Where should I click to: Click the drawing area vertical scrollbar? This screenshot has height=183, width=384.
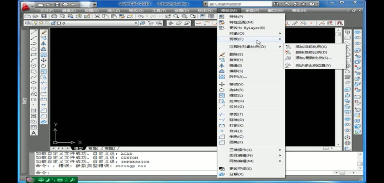tap(338, 87)
